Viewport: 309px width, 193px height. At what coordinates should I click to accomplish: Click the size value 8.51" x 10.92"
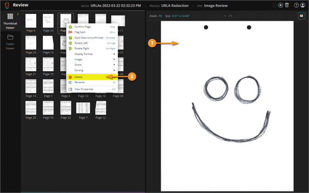pos(181,16)
